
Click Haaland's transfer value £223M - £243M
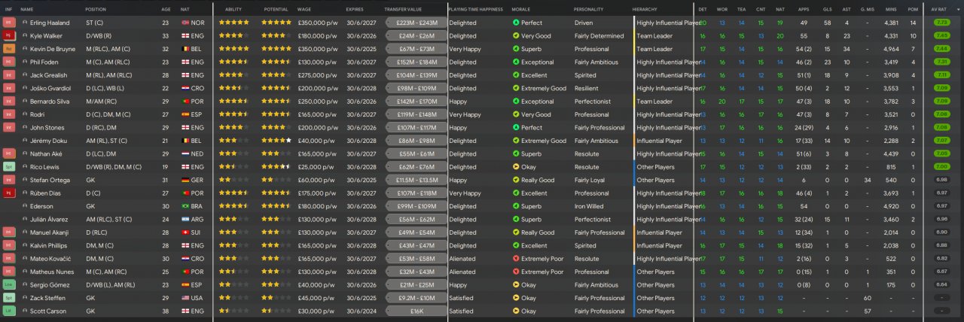416,23
